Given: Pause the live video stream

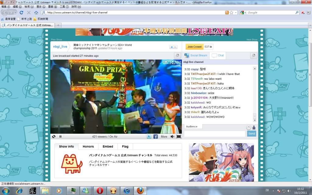Looking at the screenshot, I should click(x=60, y=136).
